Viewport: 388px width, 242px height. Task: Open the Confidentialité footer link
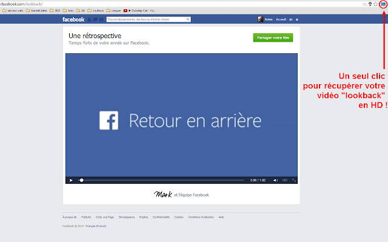point(161,217)
